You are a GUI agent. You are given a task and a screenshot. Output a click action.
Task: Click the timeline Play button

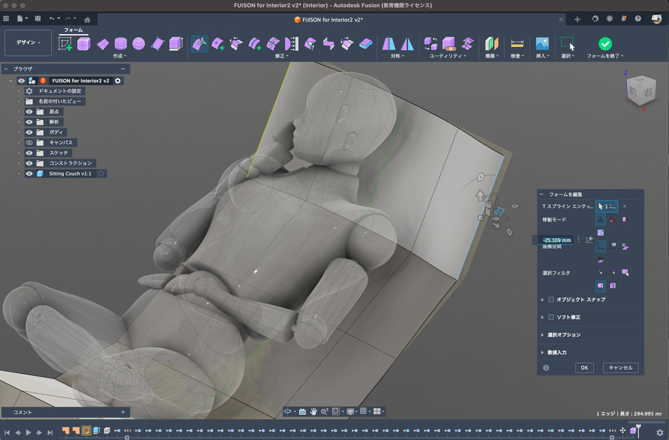[28, 432]
